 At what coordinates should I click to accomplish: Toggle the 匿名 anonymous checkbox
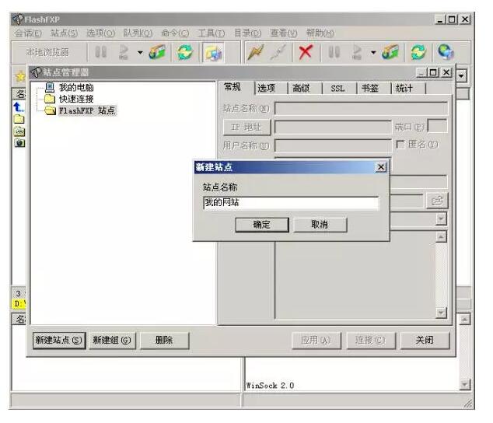click(x=400, y=145)
